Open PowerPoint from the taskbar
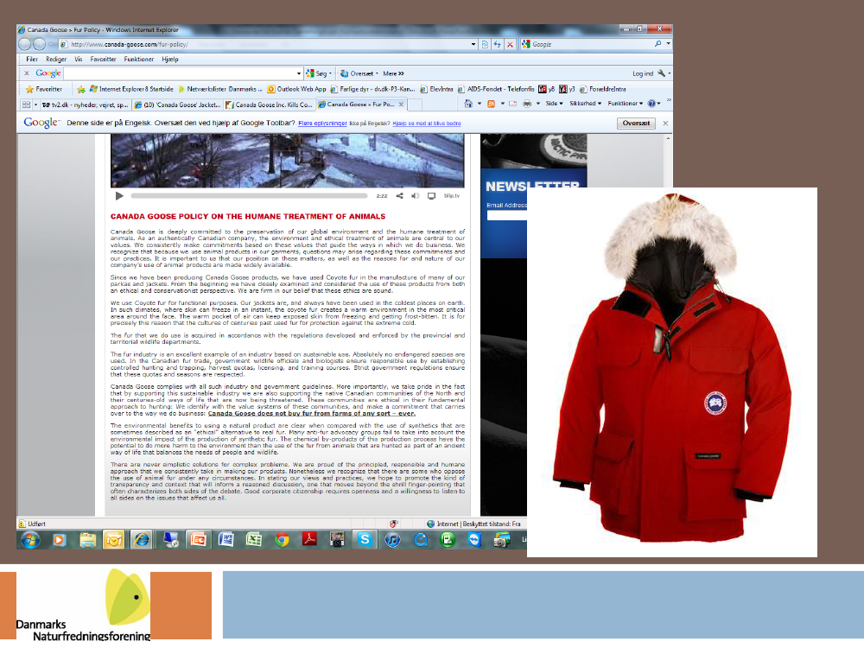 tap(198, 540)
